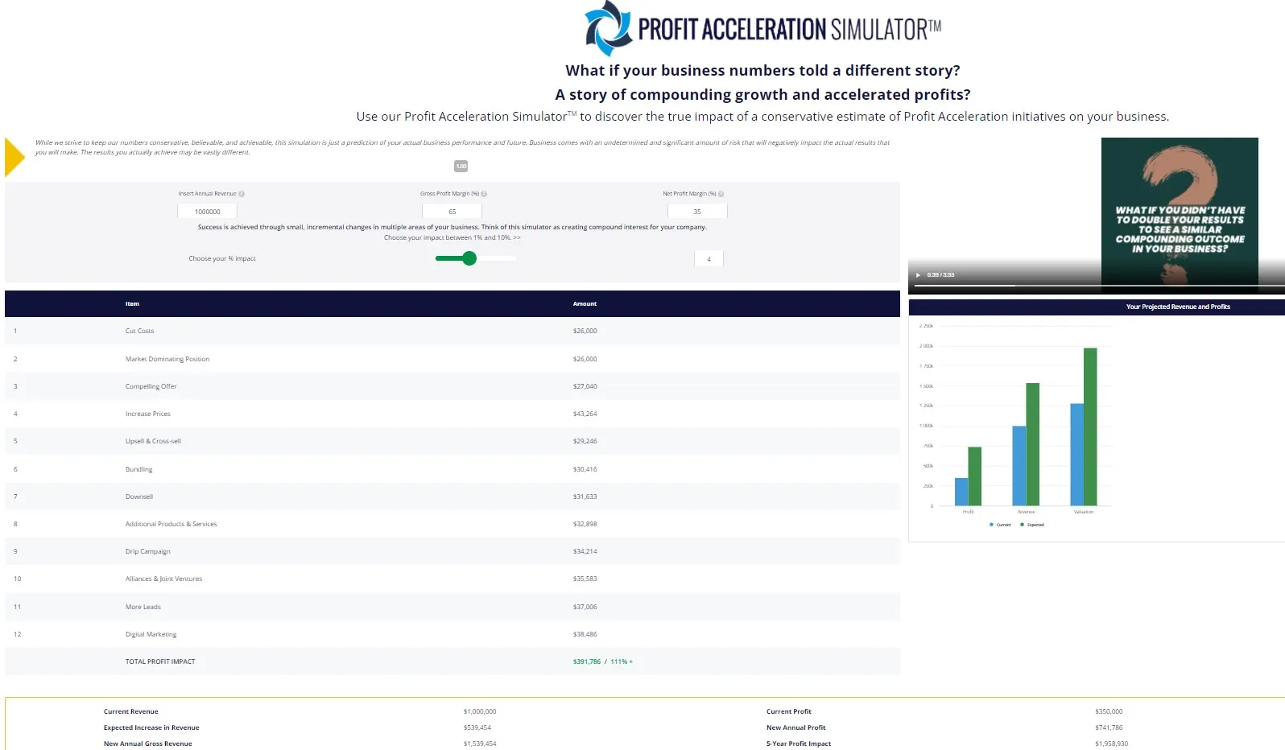This screenshot has width=1285, height=750.
Task: Select the Cut Costs row label
Action: (x=139, y=331)
